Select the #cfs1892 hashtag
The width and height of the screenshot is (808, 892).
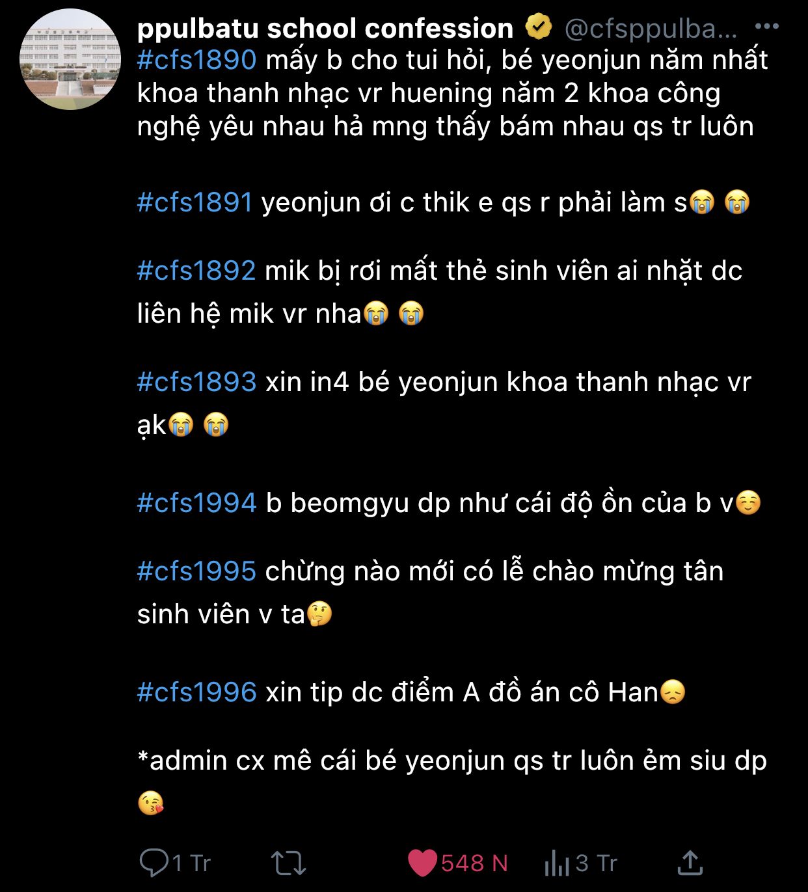pos(196,271)
